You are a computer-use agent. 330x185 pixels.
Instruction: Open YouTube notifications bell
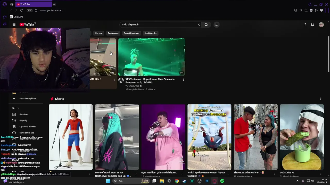tap(312, 25)
